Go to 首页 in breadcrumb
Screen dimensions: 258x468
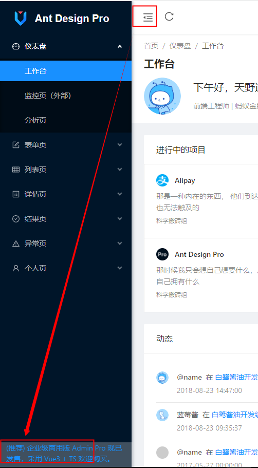[151, 46]
